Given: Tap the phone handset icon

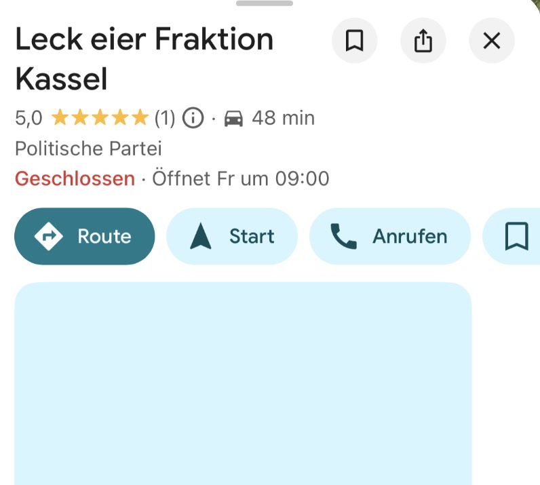Looking at the screenshot, I should click(x=343, y=236).
